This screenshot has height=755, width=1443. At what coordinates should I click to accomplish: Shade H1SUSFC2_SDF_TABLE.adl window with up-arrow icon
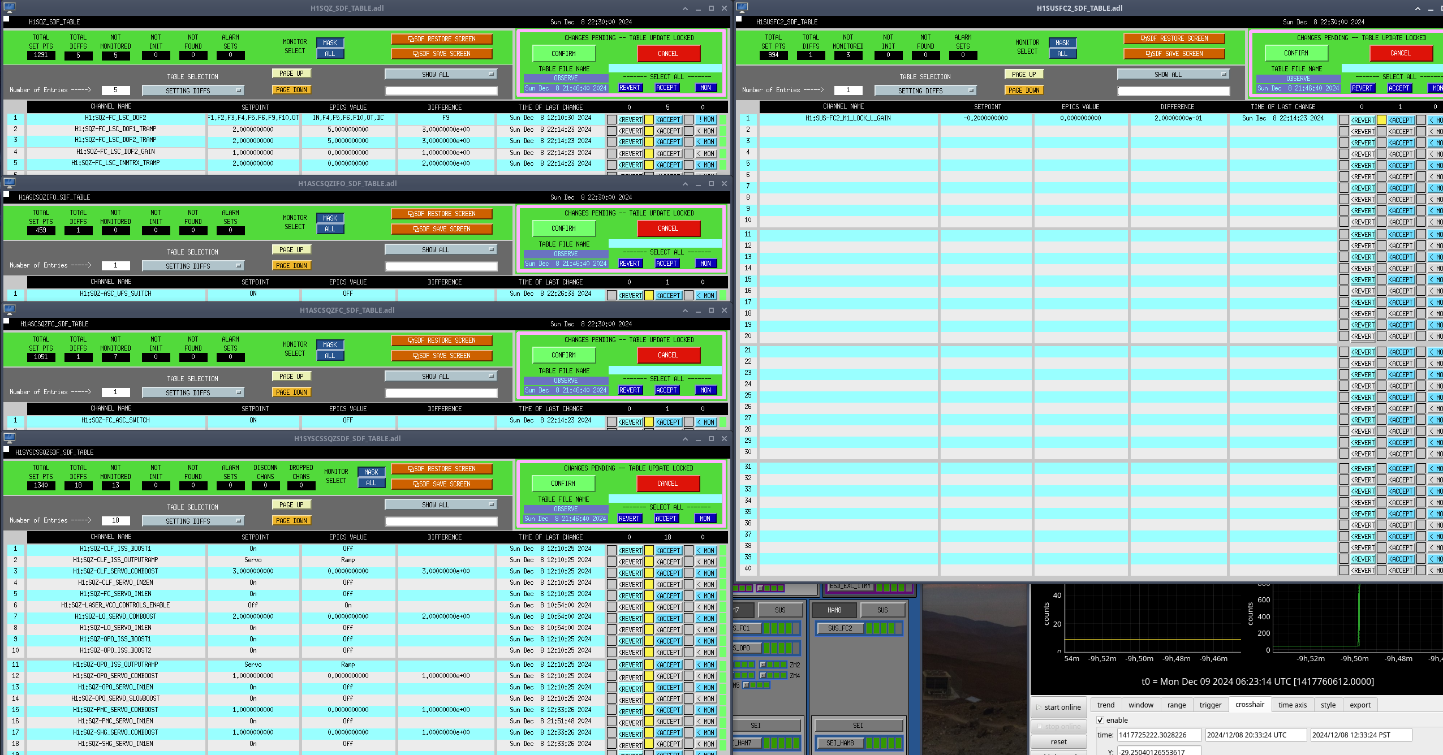[1418, 8]
